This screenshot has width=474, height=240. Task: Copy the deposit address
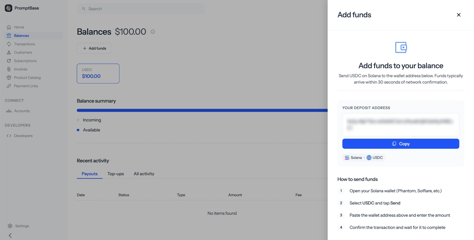[x=401, y=144]
